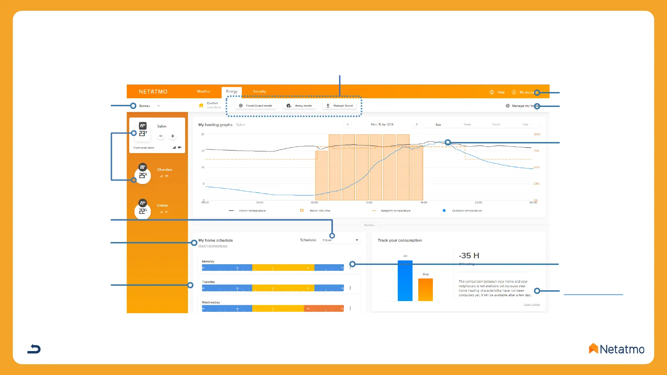The width and height of the screenshot is (667, 375).
Task: Click the Chambre room label
Action: (165, 170)
